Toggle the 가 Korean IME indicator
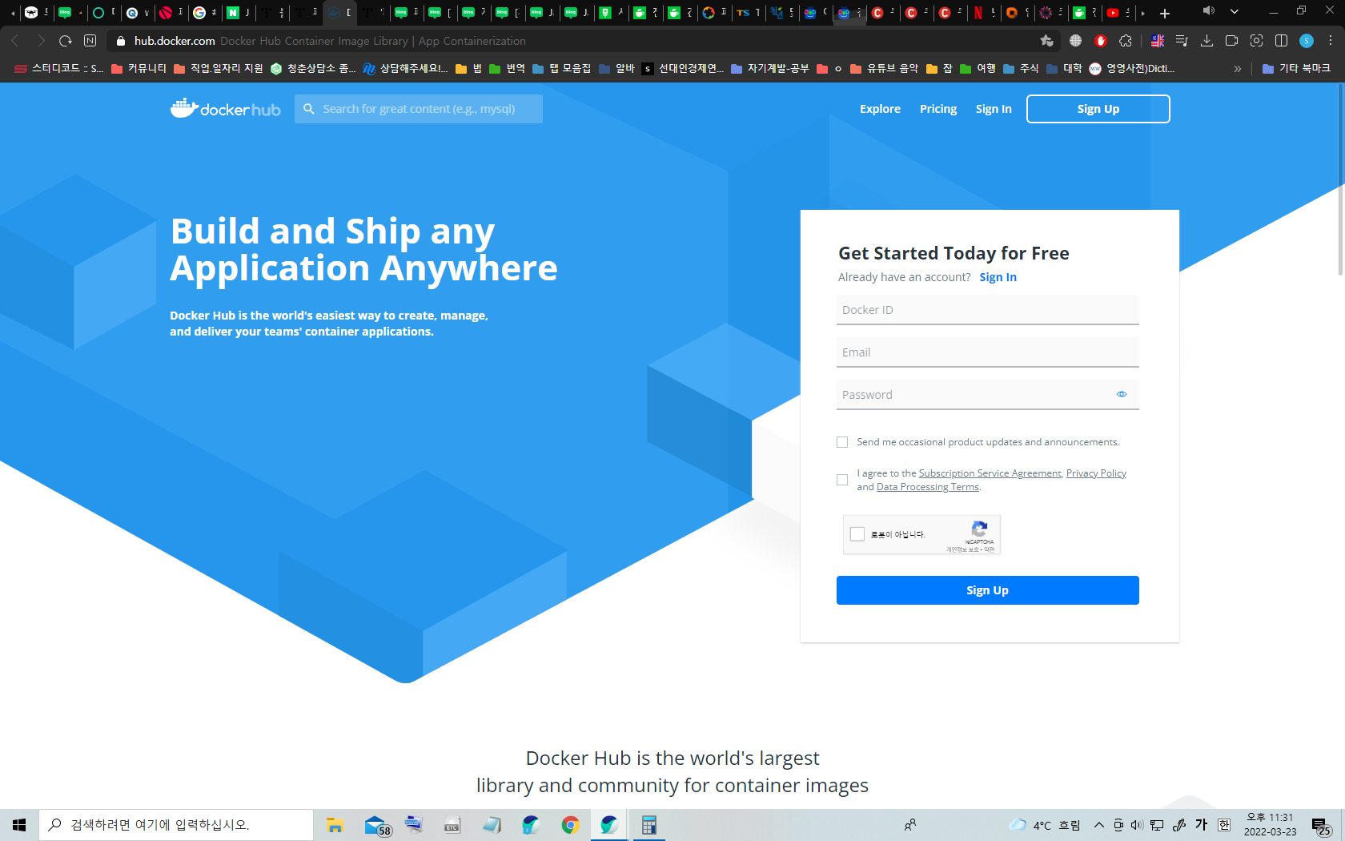This screenshot has height=841, width=1345. click(x=1201, y=825)
